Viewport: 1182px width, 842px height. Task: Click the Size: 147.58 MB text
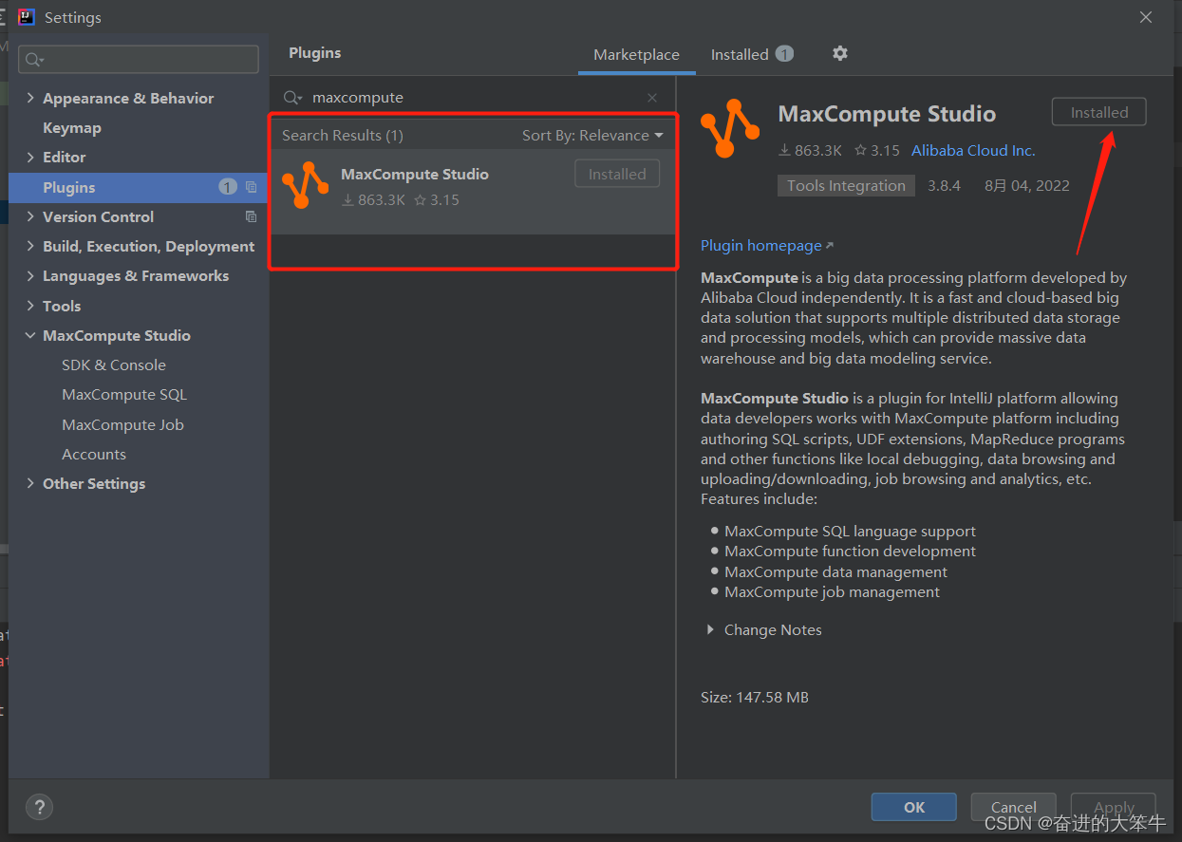click(x=755, y=697)
